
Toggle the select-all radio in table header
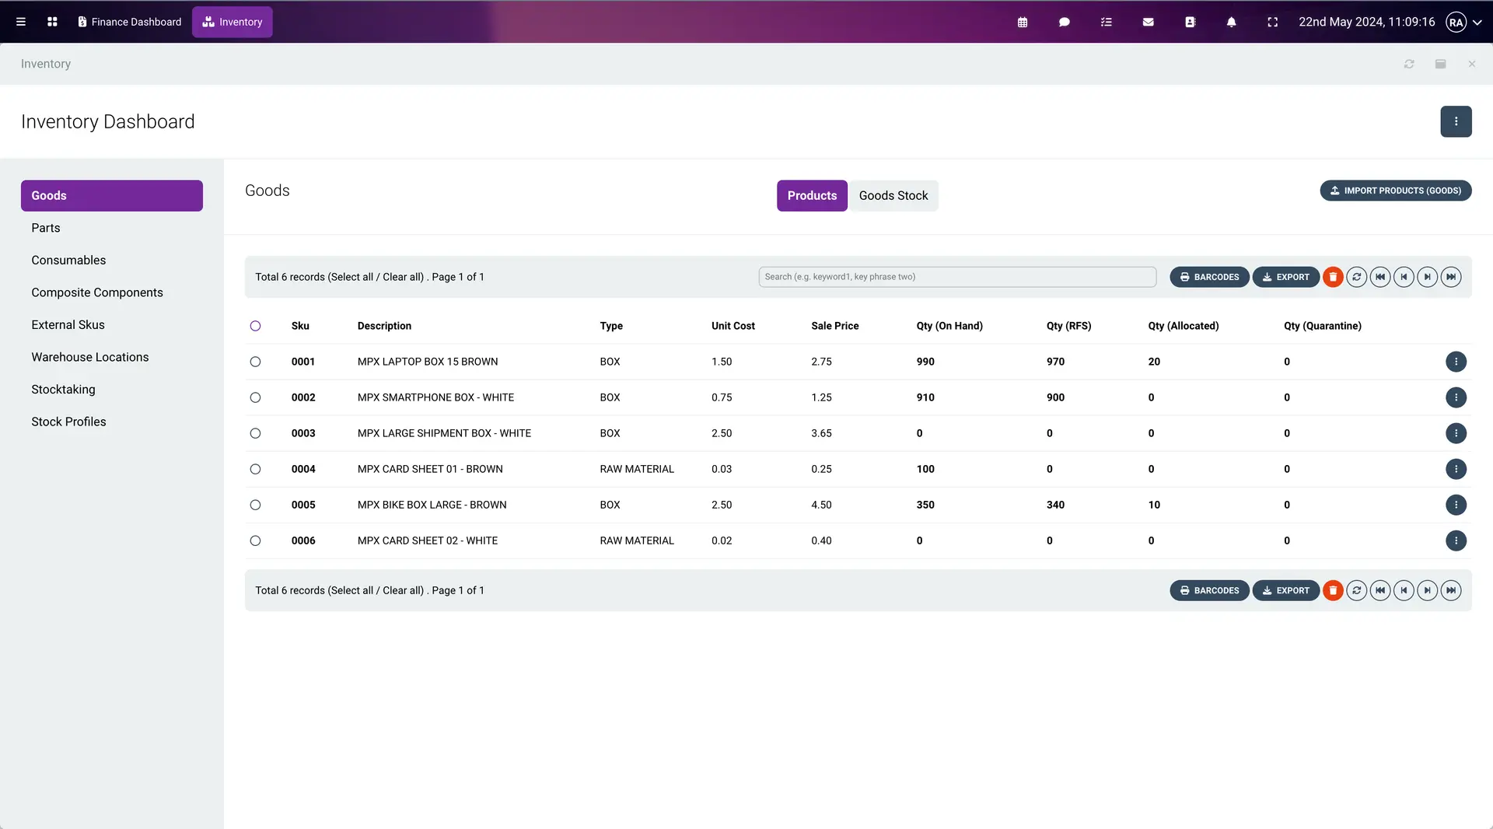click(x=255, y=326)
